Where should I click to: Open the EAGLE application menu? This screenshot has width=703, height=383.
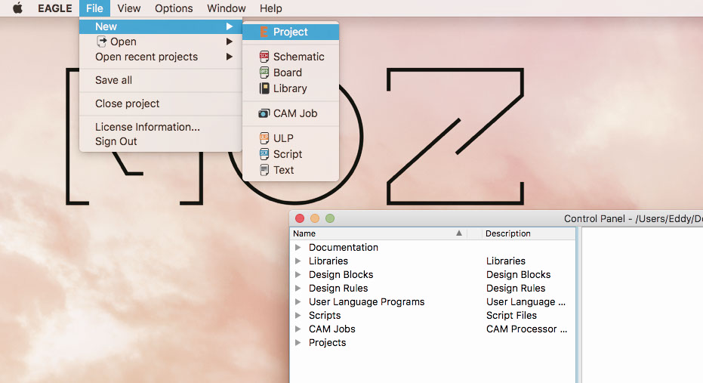click(54, 8)
